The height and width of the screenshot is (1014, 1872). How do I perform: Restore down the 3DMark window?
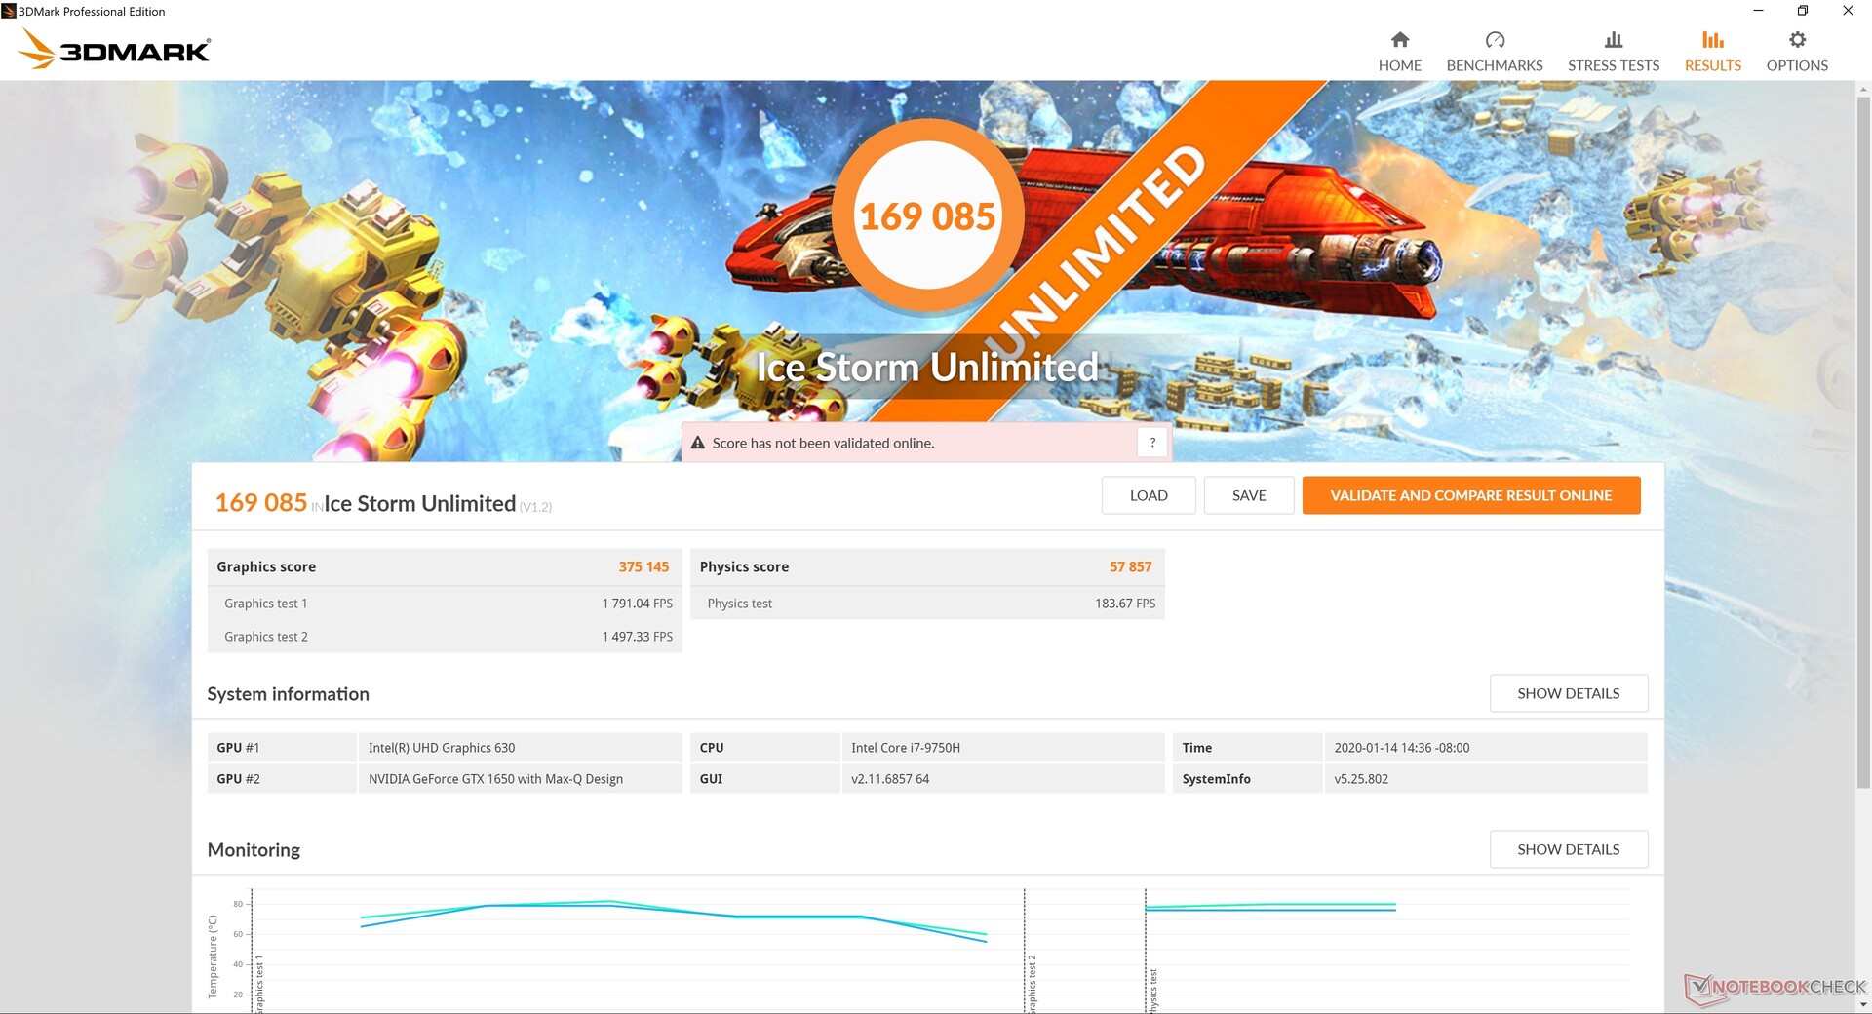(1803, 11)
